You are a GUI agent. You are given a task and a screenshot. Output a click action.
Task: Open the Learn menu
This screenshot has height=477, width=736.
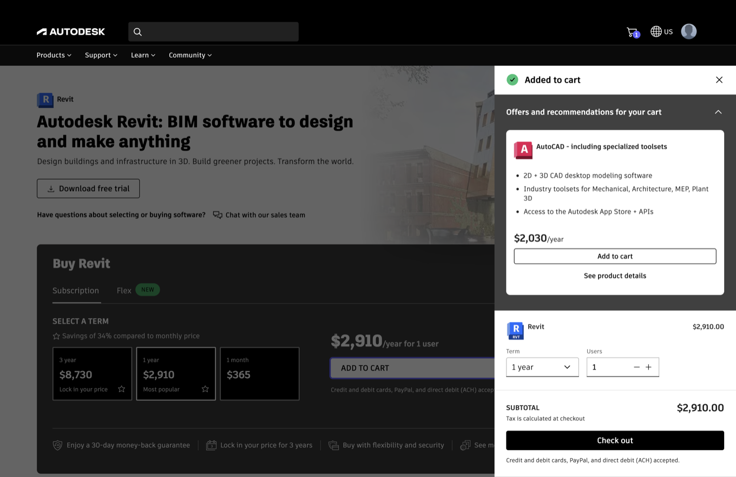[x=143, y=55]
